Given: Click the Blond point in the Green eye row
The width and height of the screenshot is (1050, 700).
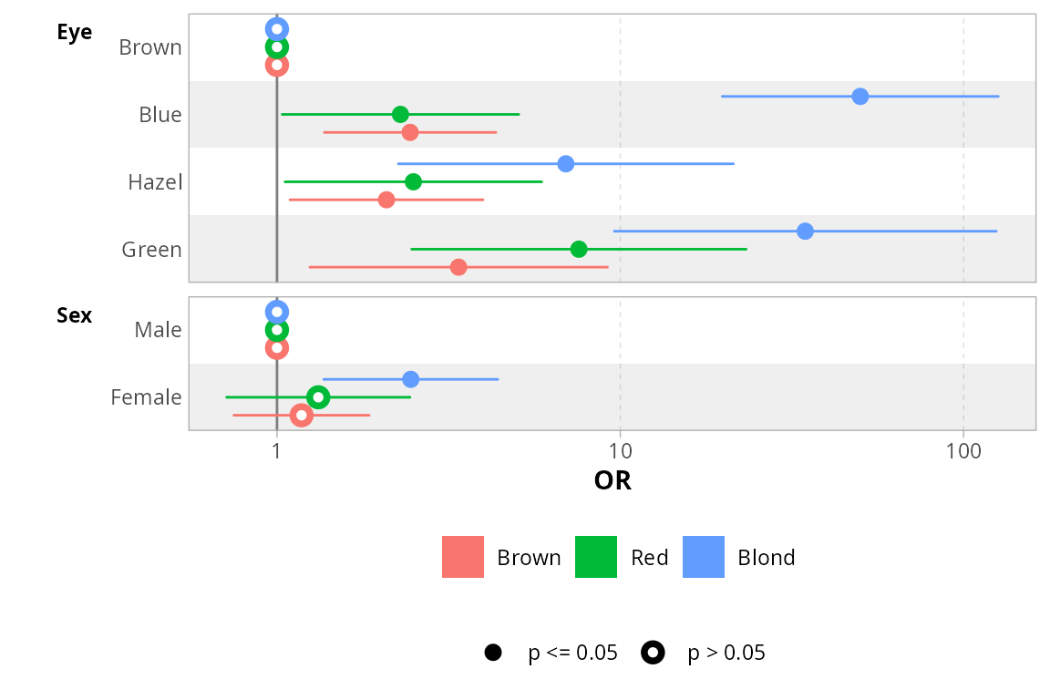Looking at the screenshot, I should [805, 231].
